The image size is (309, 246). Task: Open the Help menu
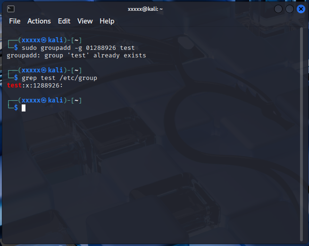tap(107, 21)
